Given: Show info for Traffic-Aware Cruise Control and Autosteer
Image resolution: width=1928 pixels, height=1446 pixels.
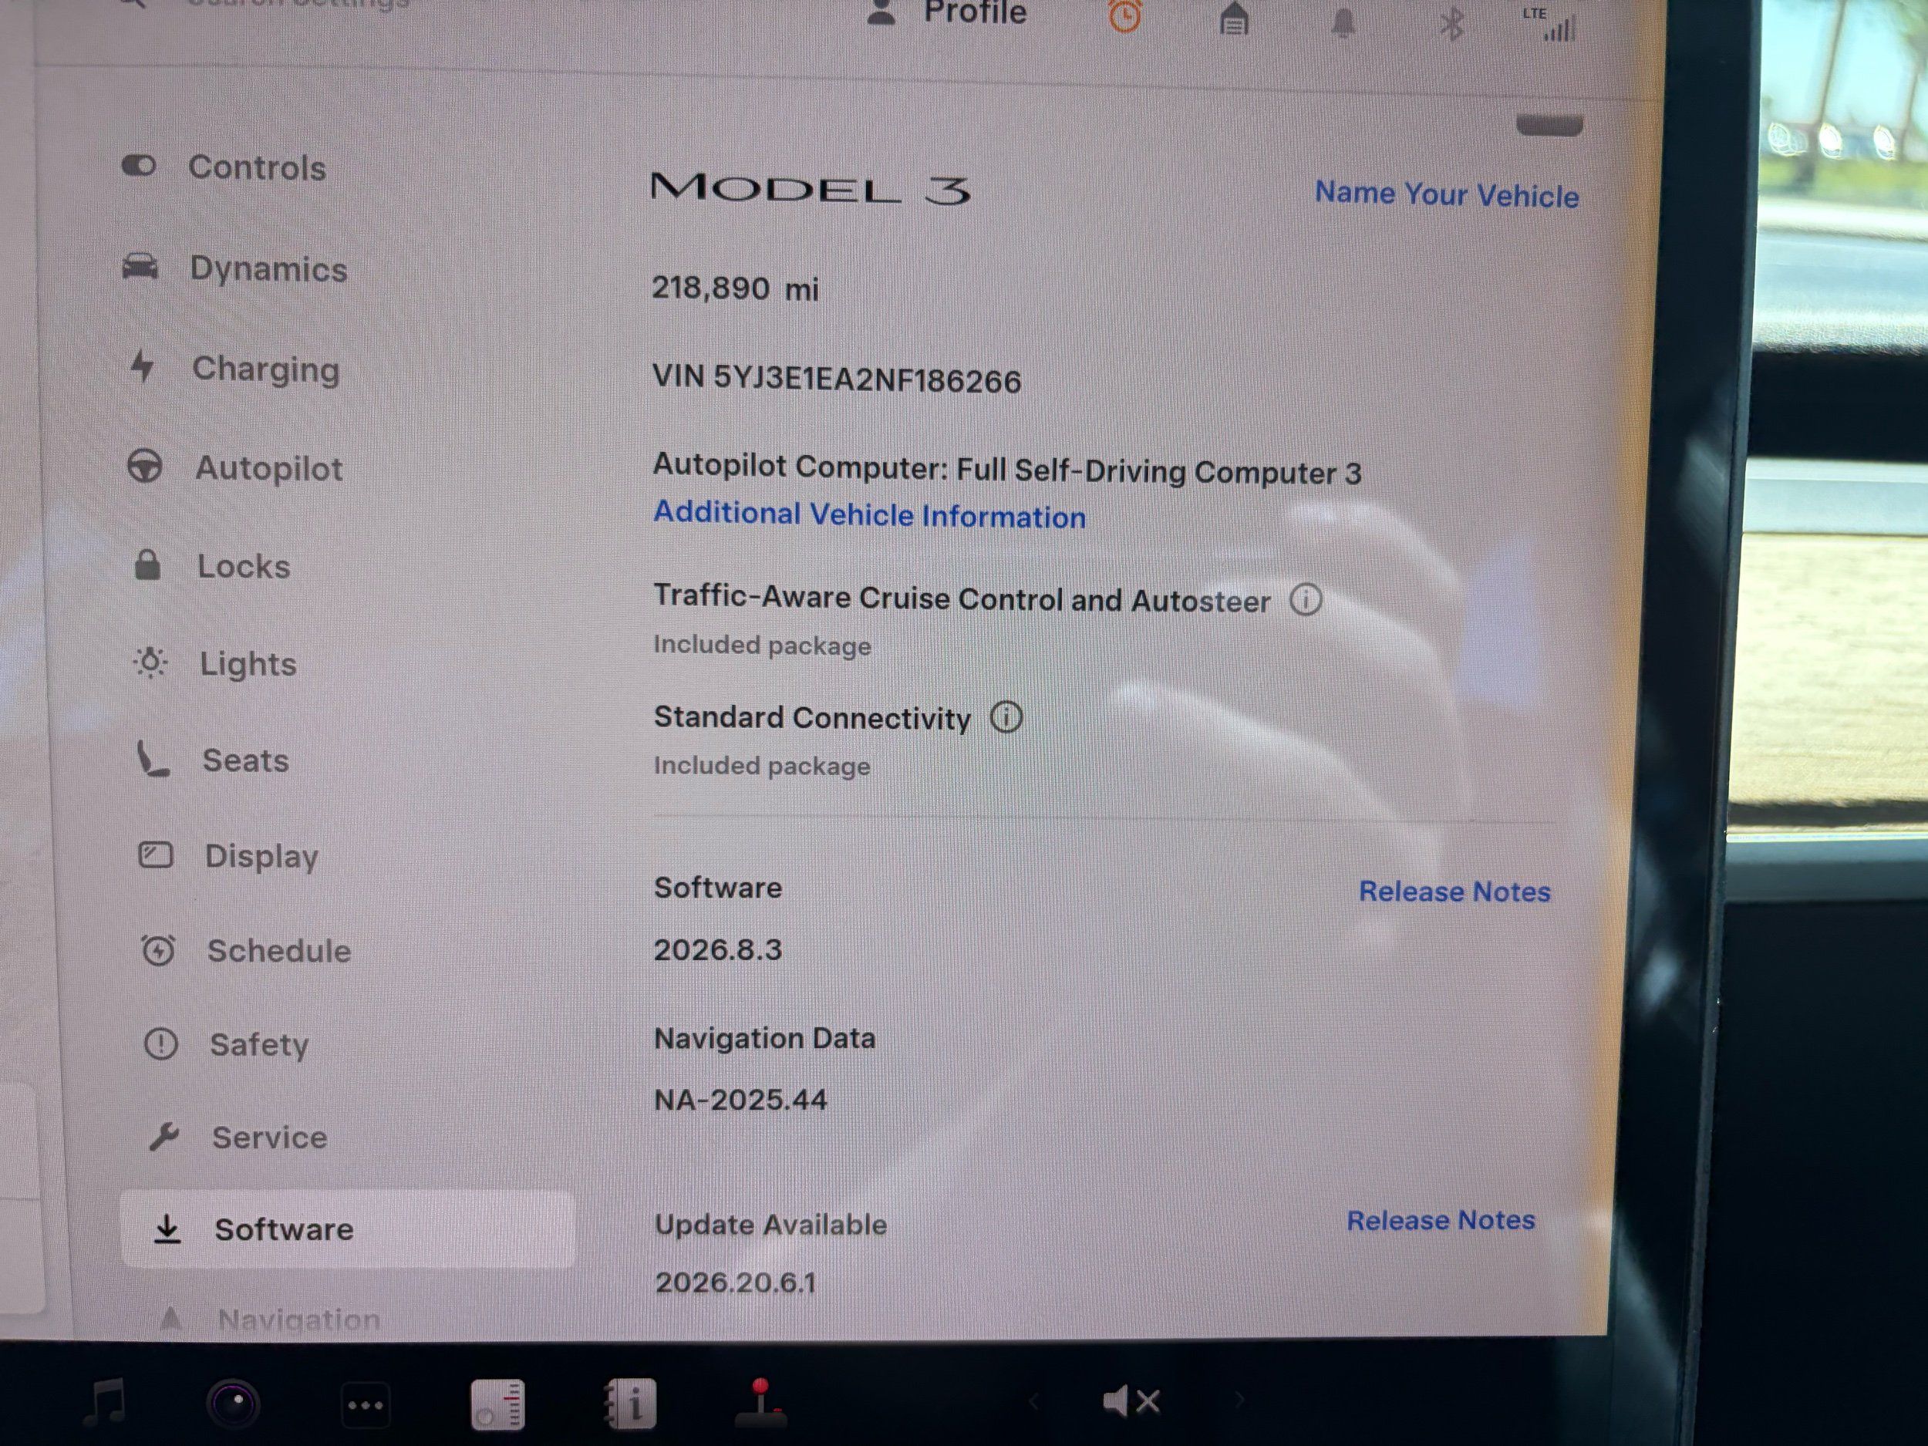Looking at the screenshot, I should pyautogui.click(x=1306, y=600).
